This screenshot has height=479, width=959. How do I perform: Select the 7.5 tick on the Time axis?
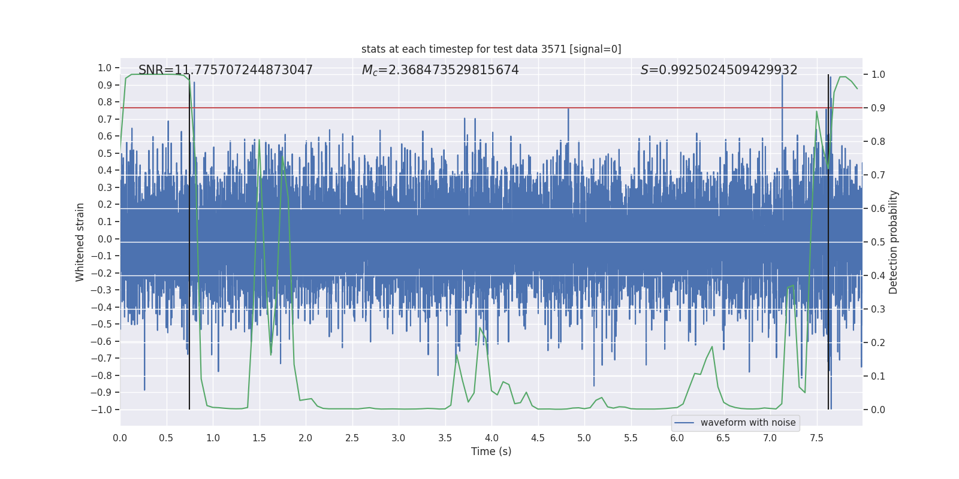click(x=816, y=438)
